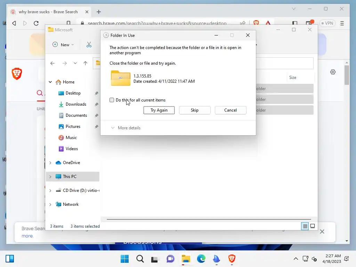Close the 'why brave sucks' tab
Image resolution: width=356 pixels, height=267 pixels.
[x=87, y=12]
